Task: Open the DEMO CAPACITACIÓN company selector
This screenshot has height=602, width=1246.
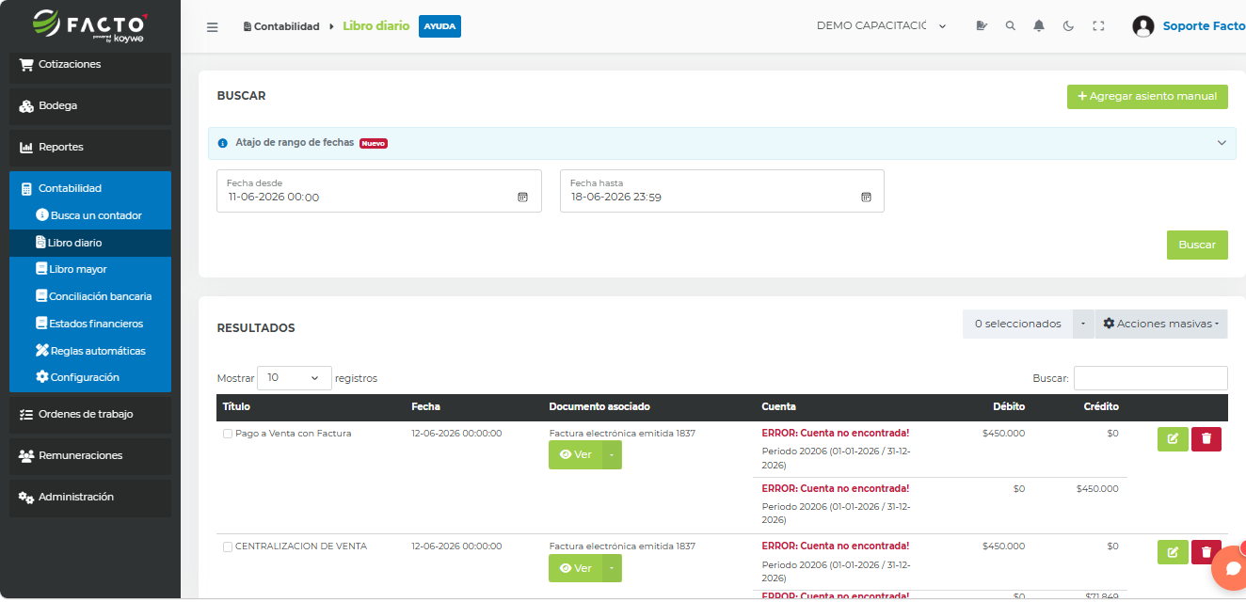Action: click(x=882, y=26)
